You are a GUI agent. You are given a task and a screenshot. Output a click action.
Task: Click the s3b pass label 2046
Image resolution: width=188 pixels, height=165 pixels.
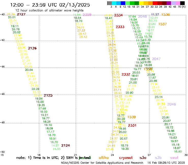point(171,104)
